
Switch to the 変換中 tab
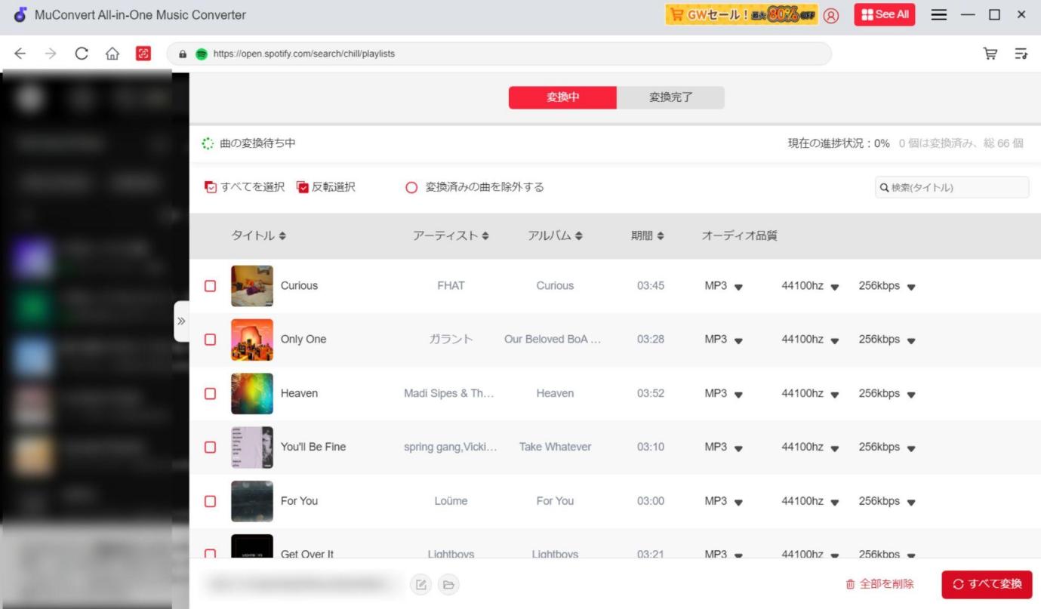pos(562,97)
